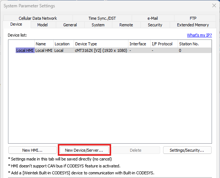This screenshot has height=178, width=220.
Task: Open the Time Sync./DST tab
Action: (x=102, y=18)
